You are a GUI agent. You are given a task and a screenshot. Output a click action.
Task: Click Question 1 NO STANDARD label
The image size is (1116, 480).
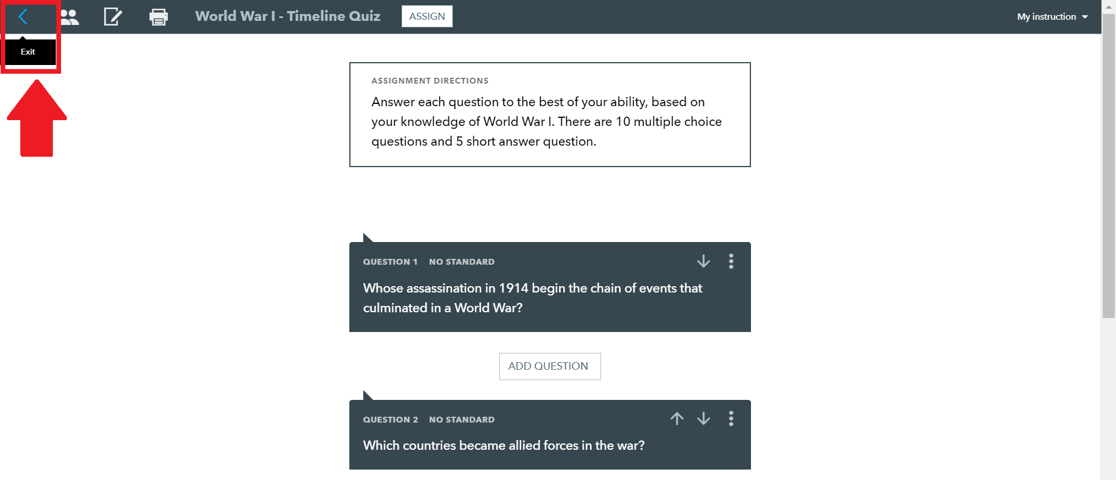coord(462,262)
